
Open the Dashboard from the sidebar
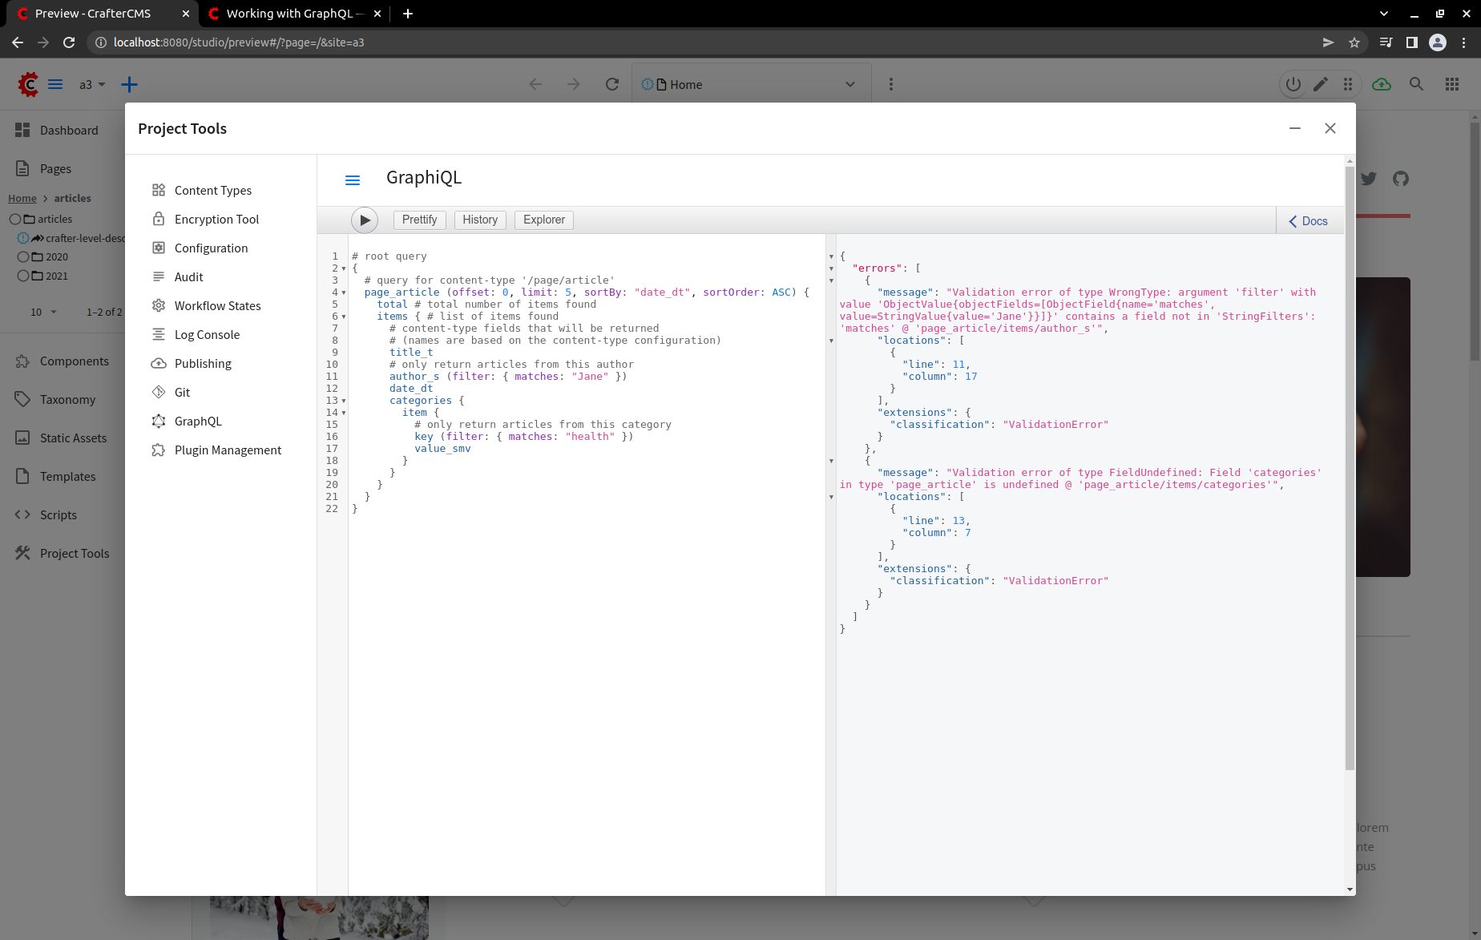tap(68, 130)
